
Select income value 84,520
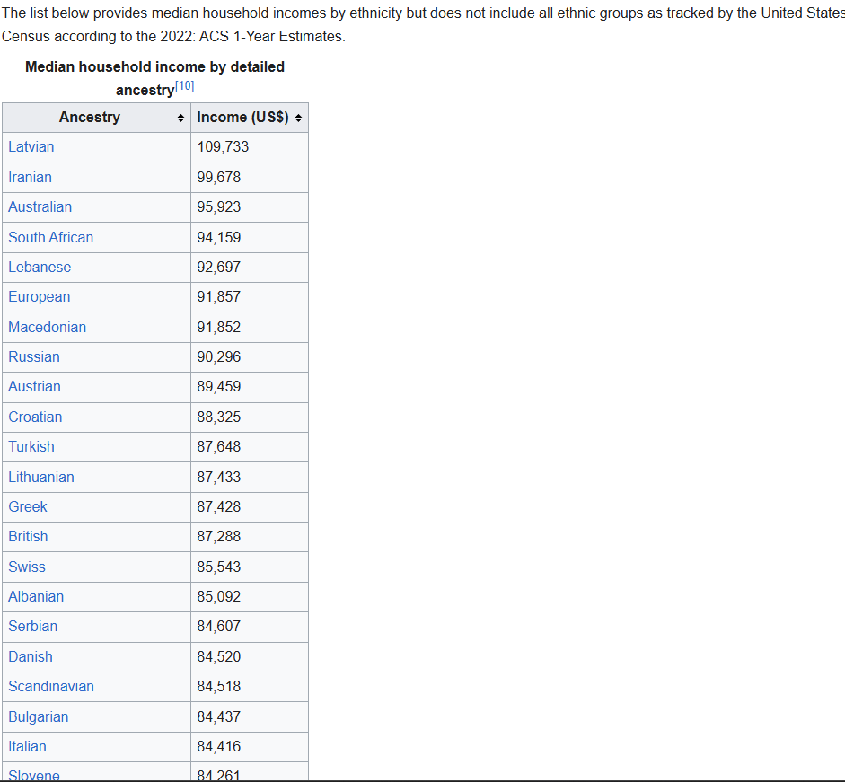click(219, 656)
